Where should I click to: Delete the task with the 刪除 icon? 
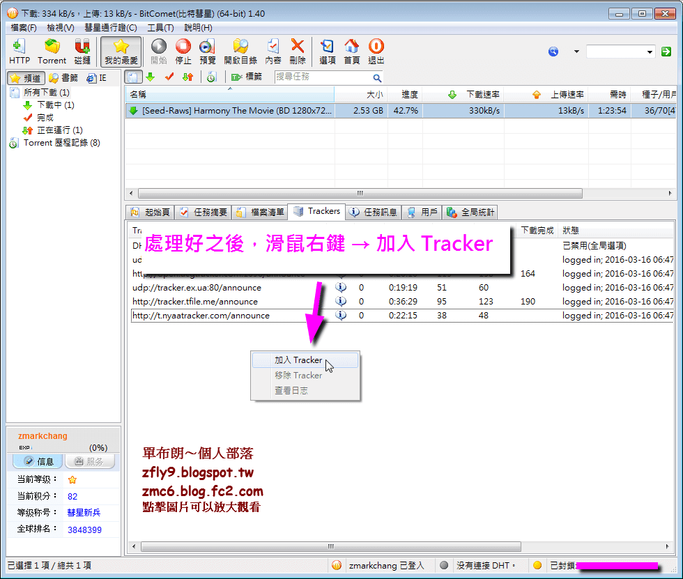click(x=298, y=52)
